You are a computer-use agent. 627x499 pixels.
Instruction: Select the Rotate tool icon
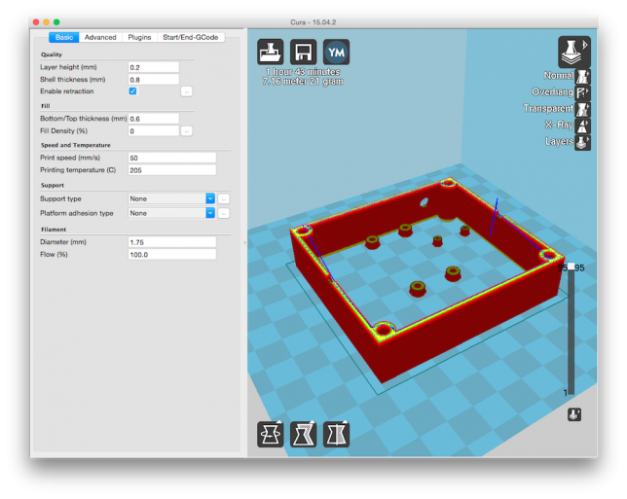point(270,434)
